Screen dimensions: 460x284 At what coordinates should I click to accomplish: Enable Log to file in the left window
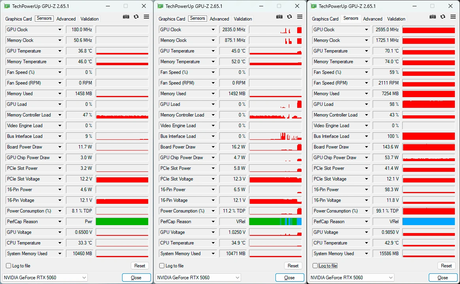coord(9,266)
